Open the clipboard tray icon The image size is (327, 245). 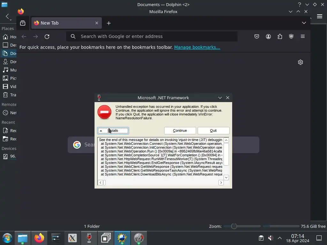(261, 238)
